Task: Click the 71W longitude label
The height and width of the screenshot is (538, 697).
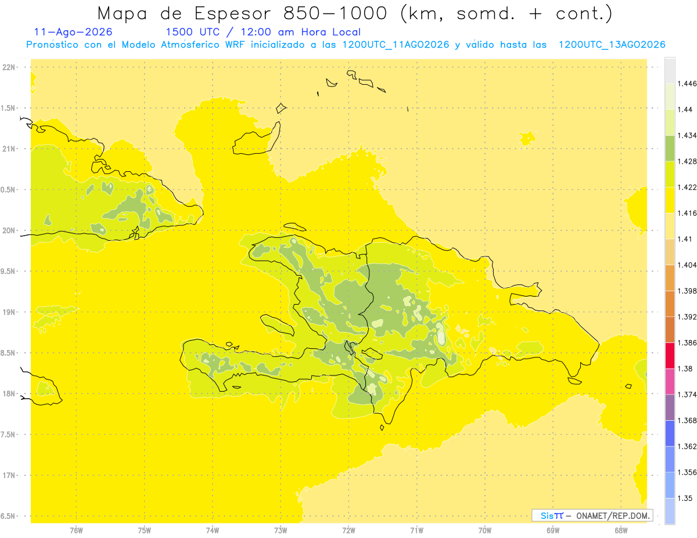Action: pos(416,531)
